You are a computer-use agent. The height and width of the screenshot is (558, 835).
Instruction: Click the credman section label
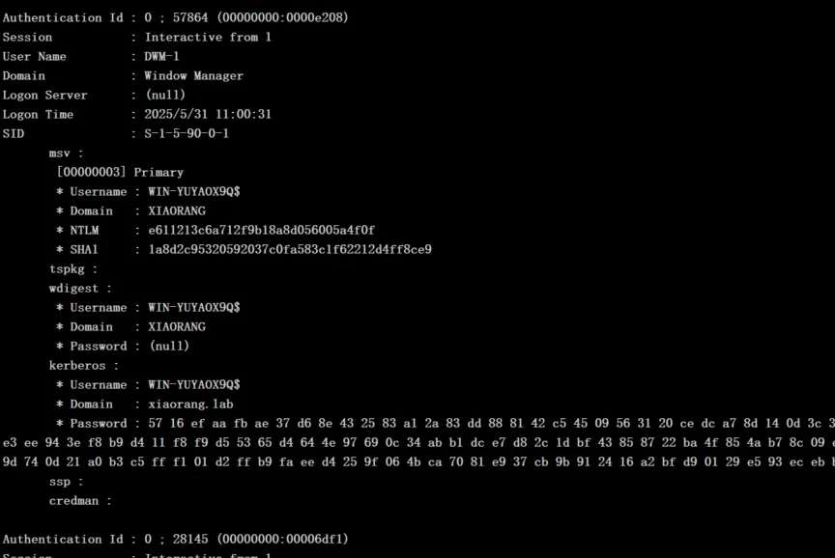pyautogui.click(x=80, y=500)
